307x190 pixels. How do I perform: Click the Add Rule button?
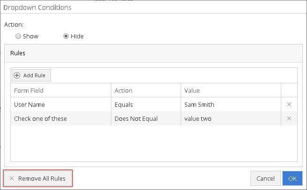(x=31, y=75)
